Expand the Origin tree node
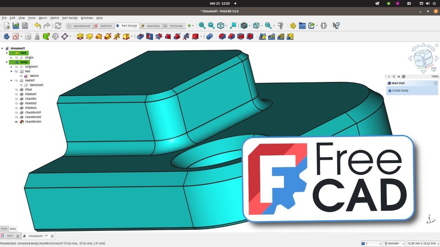 coord(11,58)
